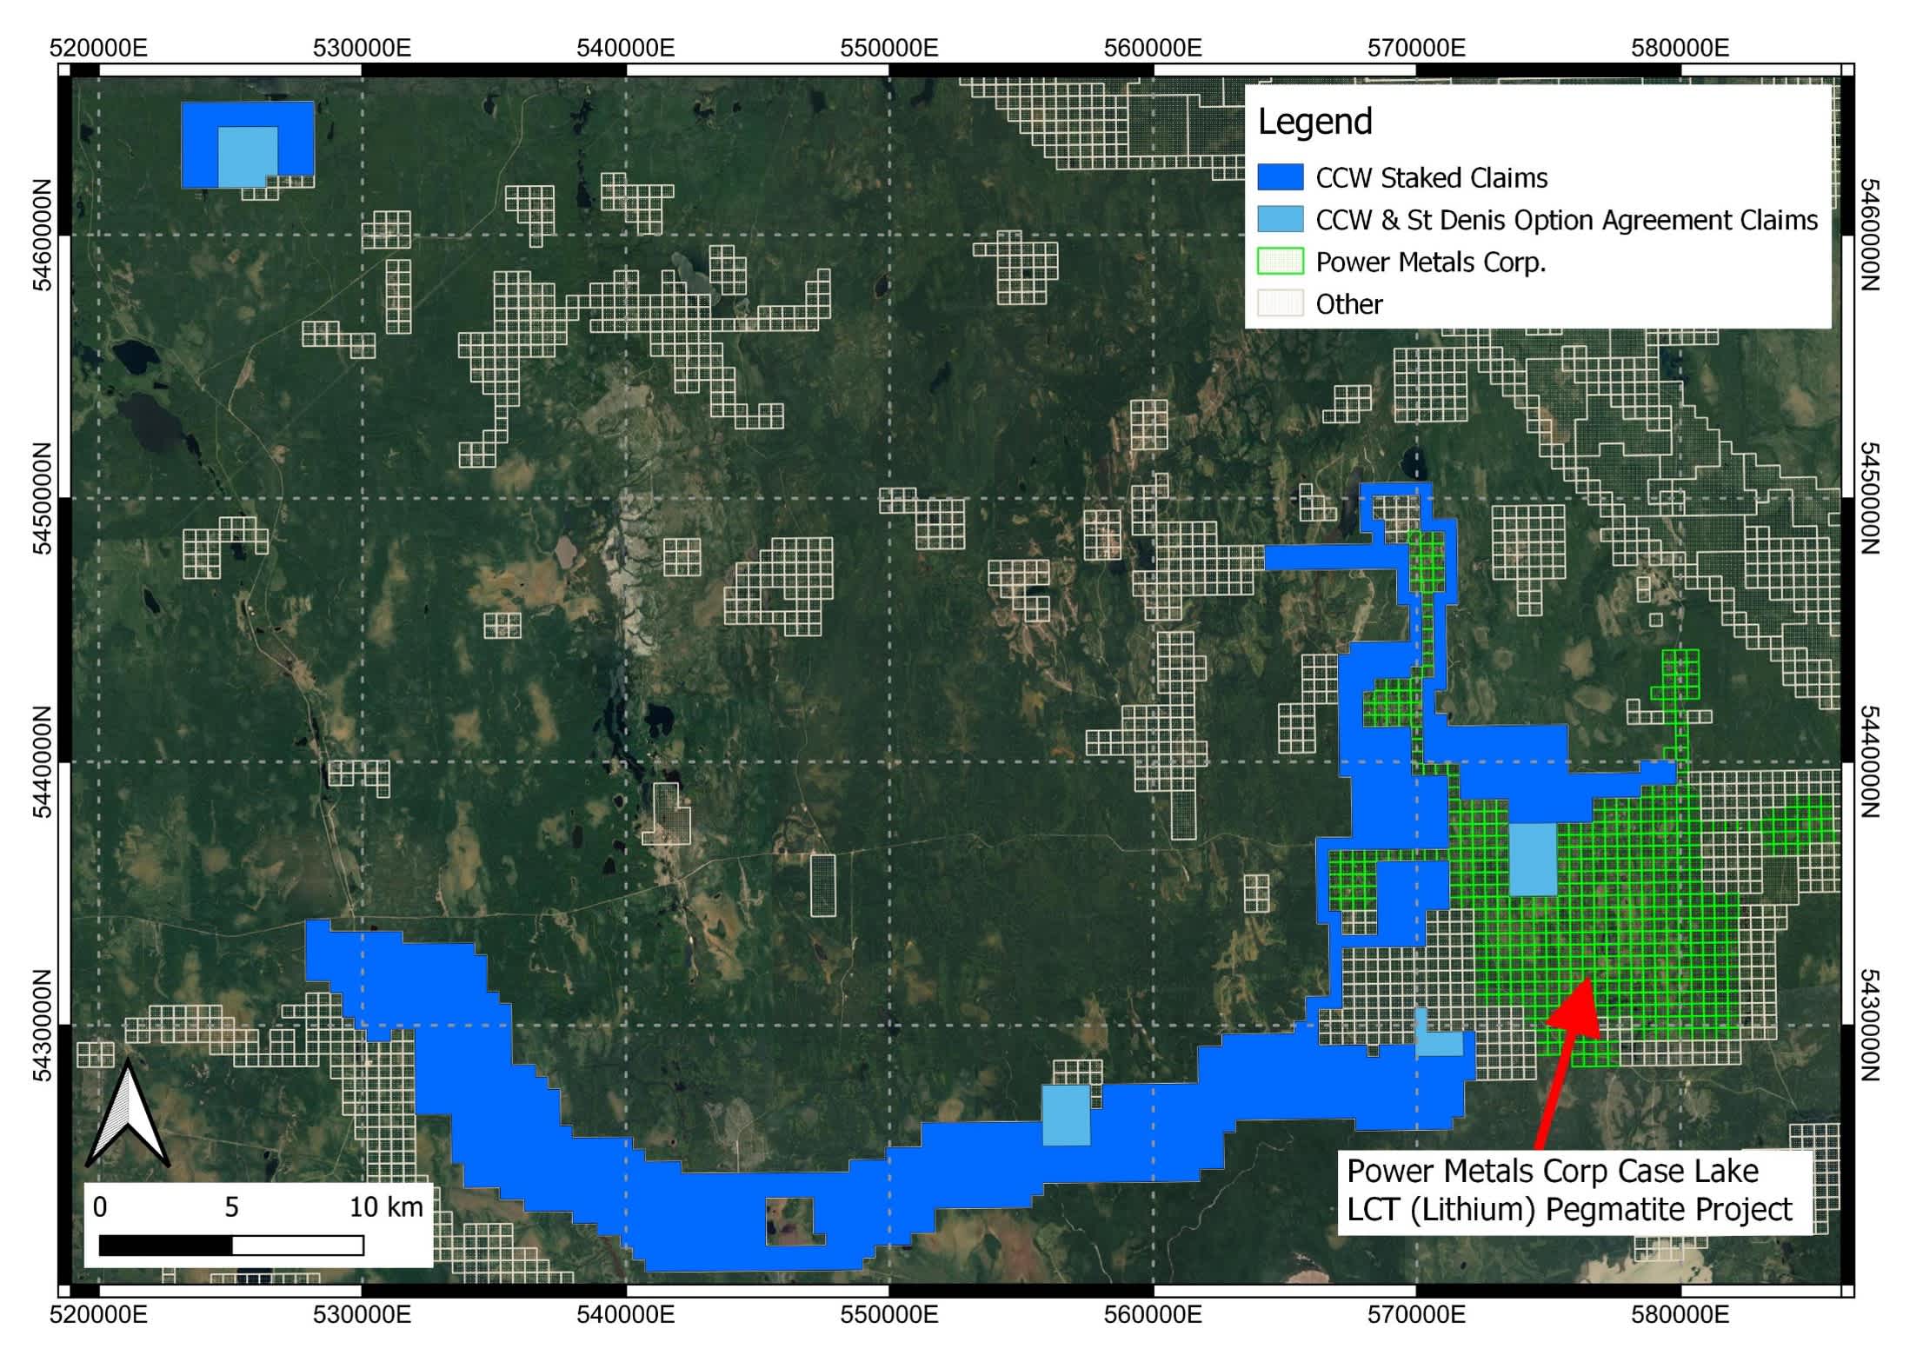
Task: Click the right 5450000N coordinate label
Action: pos(1869,498)
